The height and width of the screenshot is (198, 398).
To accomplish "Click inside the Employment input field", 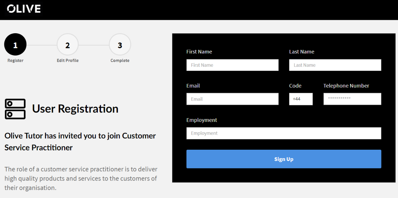I will (x=284, y=133).
